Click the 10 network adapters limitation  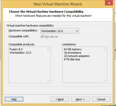click(77, 56)
